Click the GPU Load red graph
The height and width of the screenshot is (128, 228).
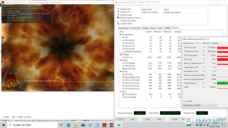coord(223,59)
